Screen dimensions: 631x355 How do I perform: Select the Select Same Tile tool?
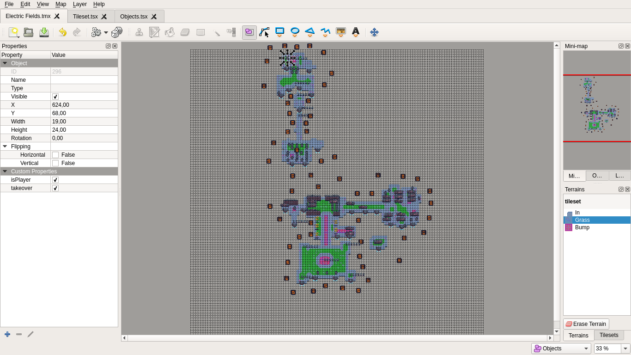point(231,32)
